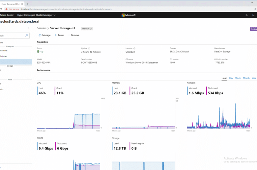Screen dimensions: 257x170
Task: Click the Uptime info icon
Action: [x=89, y=48]
